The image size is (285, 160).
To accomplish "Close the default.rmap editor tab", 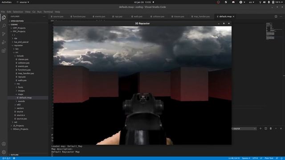I will [233, 16].
